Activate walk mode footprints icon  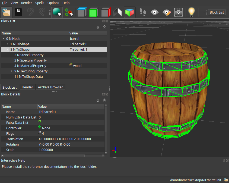coord(143,12)
